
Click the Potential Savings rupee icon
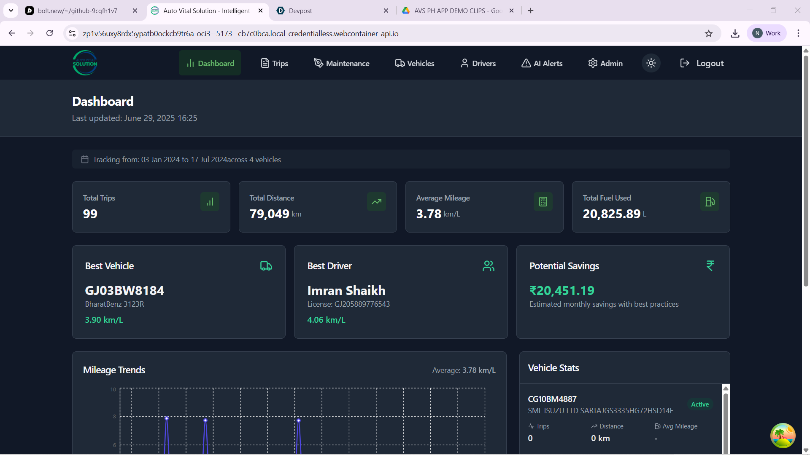click(710, 266)
